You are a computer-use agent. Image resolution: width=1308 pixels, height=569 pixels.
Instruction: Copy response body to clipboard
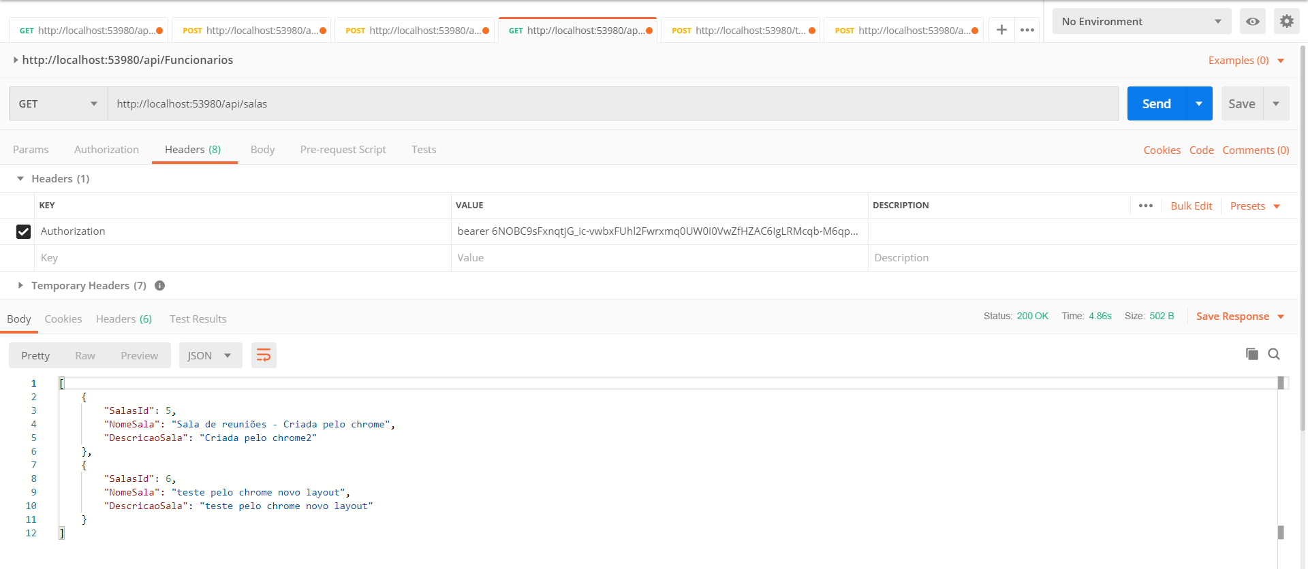pyautogui.click(x=1251, y=354)
